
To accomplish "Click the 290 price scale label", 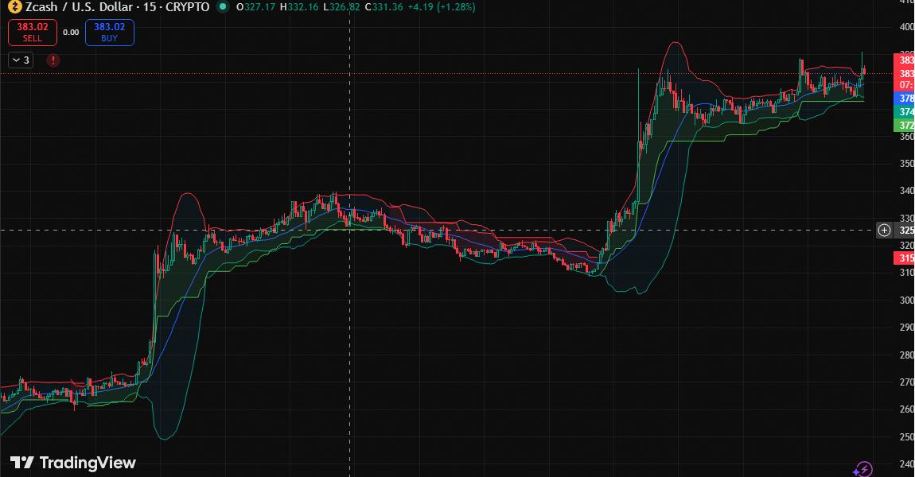I will (x=906, y=327).
